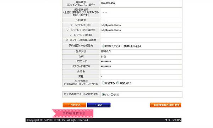Select 携帯 for 本予約の確認メール送信先選択
Image resolution: width=213 pixels, height=128 pixels.
[112, 95]
